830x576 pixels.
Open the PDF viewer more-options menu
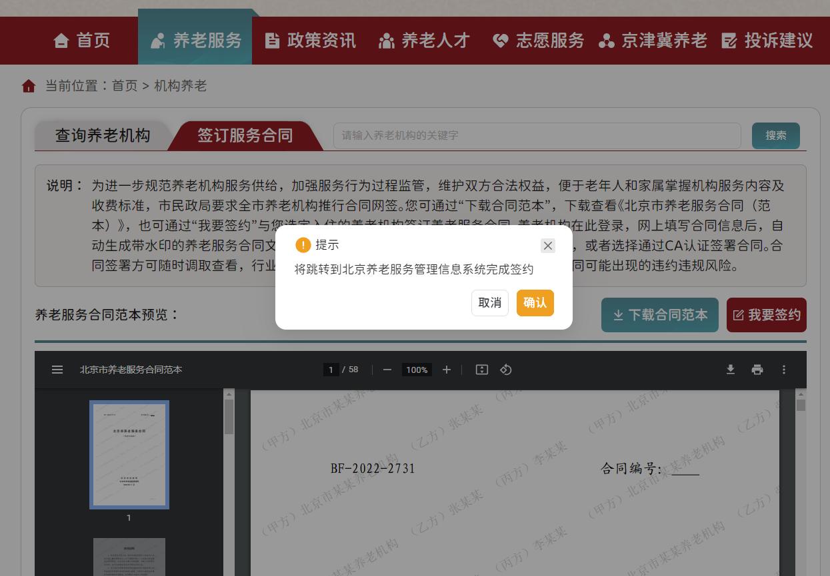[784, 370]
